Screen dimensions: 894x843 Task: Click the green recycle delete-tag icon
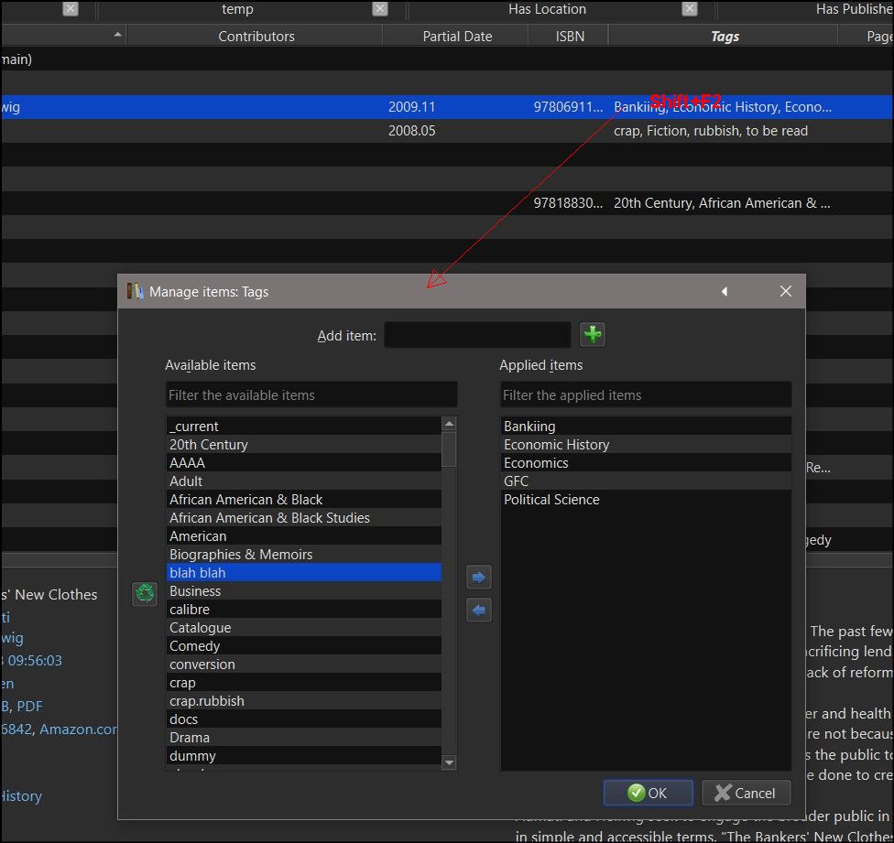click(x=145, y=593)
